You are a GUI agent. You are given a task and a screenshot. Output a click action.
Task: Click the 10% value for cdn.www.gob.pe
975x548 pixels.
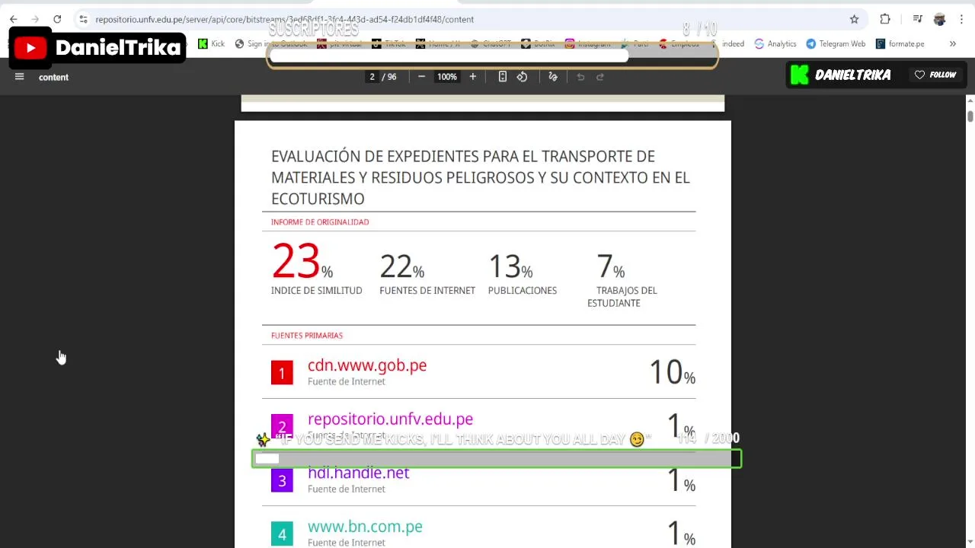672,372
